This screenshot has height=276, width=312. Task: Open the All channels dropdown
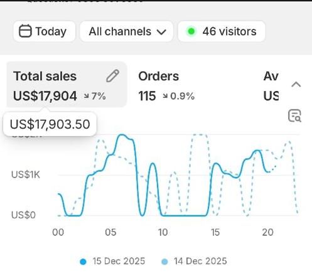click(x=127, y=31)
